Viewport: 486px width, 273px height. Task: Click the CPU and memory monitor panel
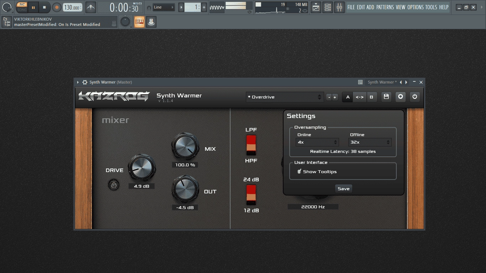point(281,7)
